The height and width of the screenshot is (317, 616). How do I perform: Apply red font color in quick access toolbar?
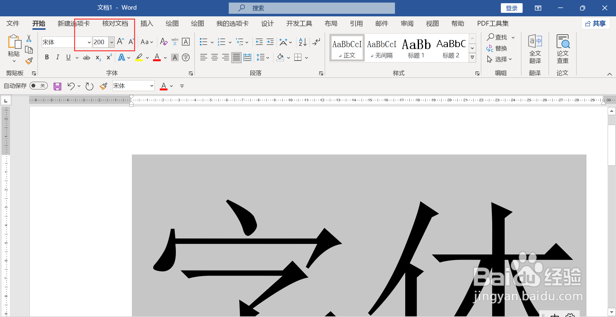coord(164,86)
